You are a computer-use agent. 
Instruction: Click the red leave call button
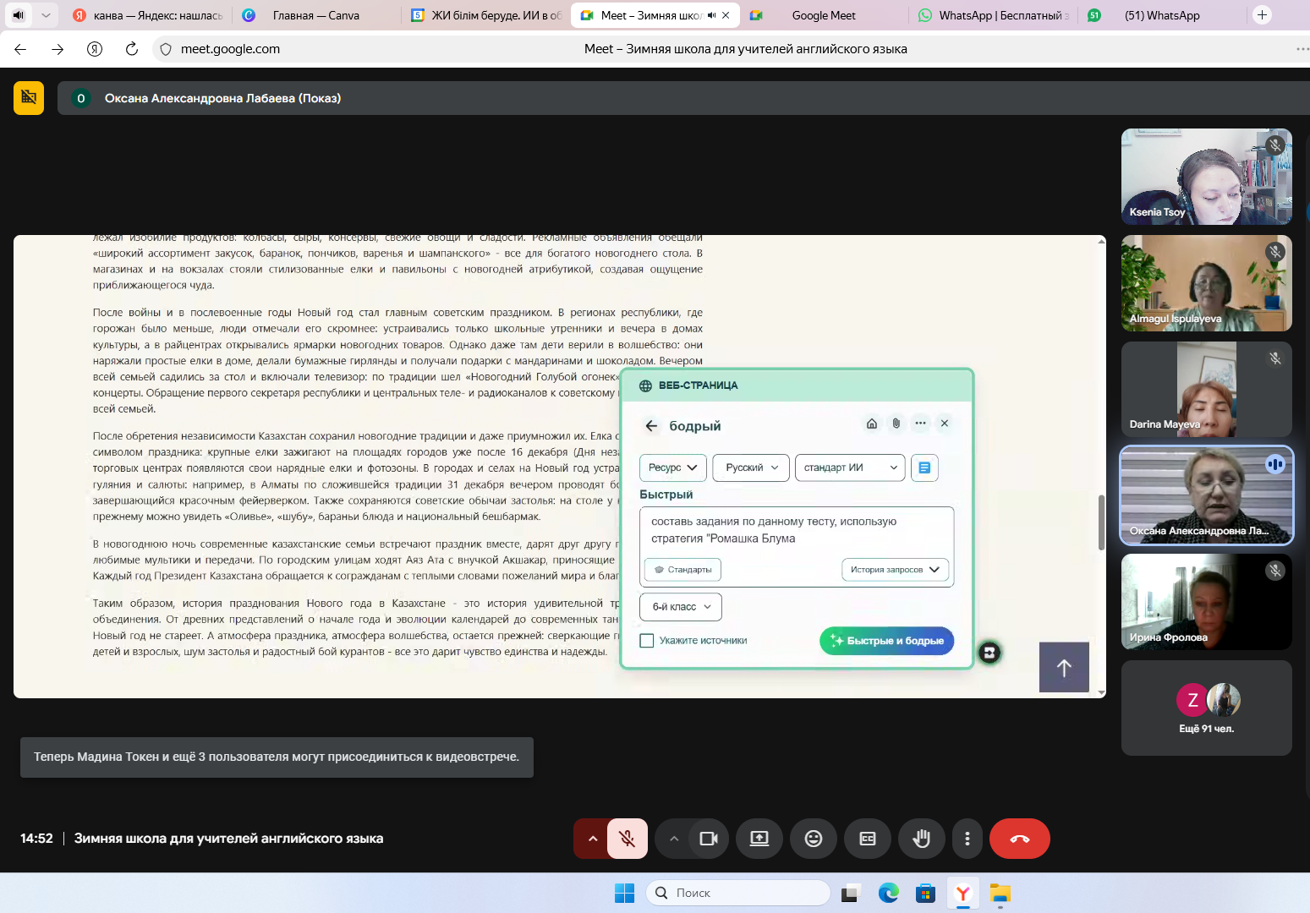1019,839
